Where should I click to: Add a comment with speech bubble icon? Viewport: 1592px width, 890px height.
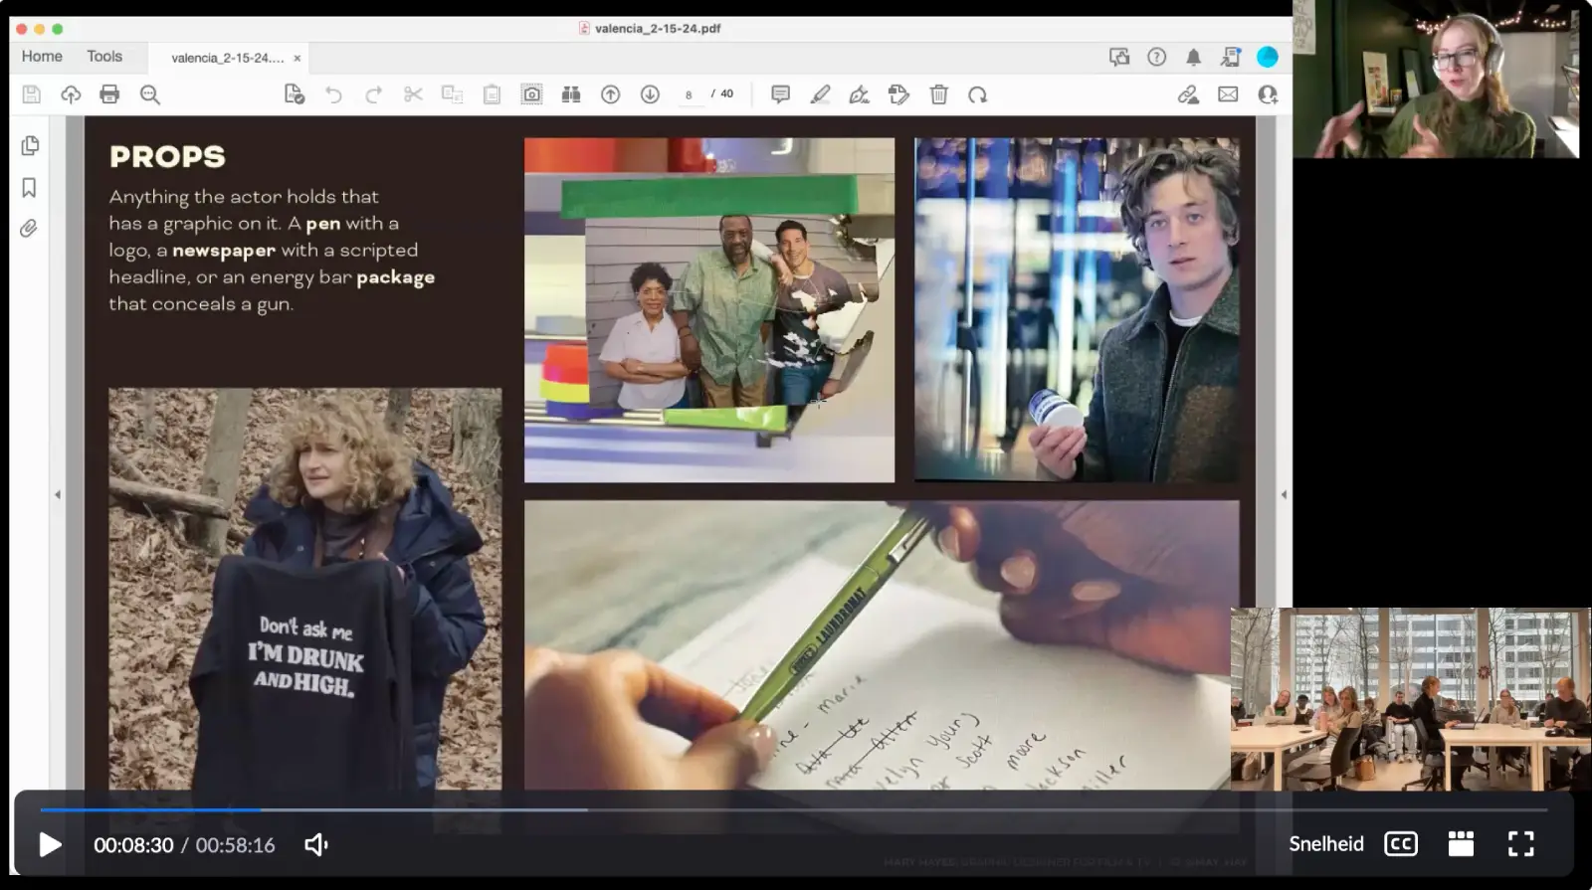pyautogui.click(x=781, y=94)
